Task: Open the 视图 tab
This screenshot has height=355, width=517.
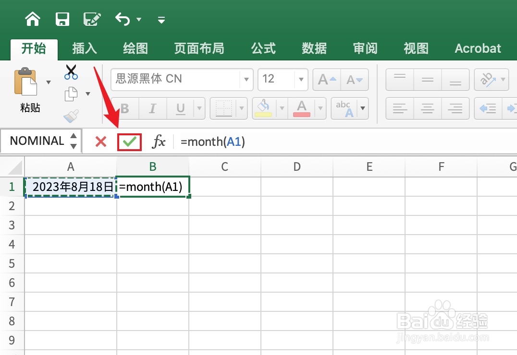Action: [416, 48]
